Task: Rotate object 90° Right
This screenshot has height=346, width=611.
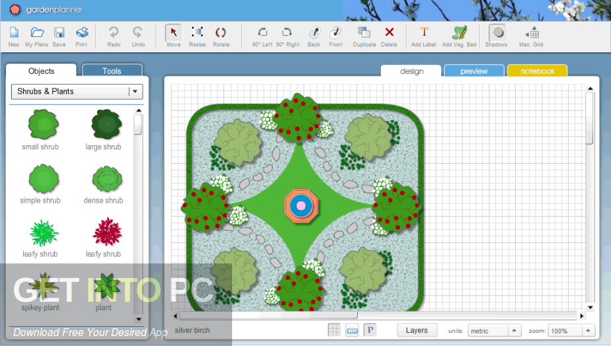Action: 287,32
